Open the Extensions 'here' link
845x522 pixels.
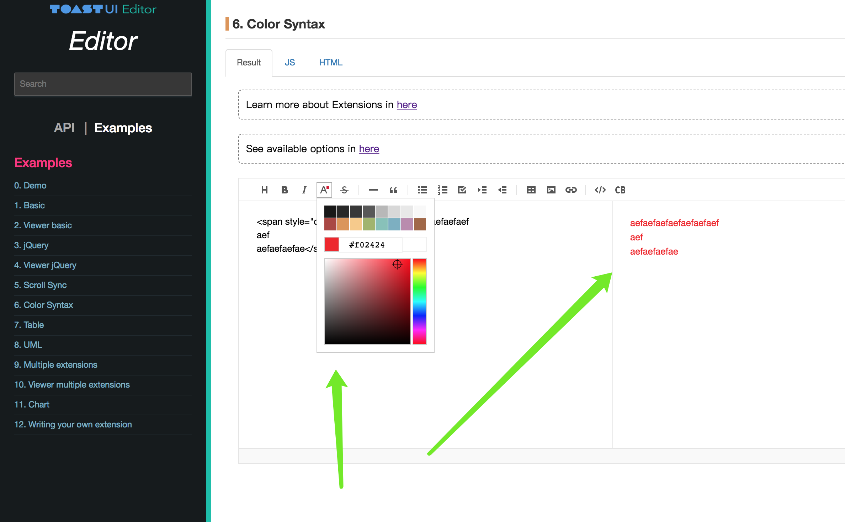(x=406, y=105)
